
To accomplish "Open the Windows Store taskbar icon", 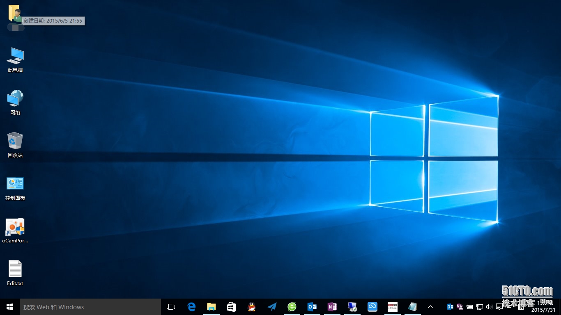I will pos(232,307).
